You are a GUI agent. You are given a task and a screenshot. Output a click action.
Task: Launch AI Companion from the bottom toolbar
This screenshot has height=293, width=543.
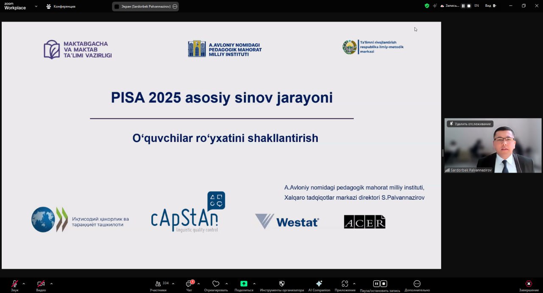pyautogui.click(x=319, y=285)
